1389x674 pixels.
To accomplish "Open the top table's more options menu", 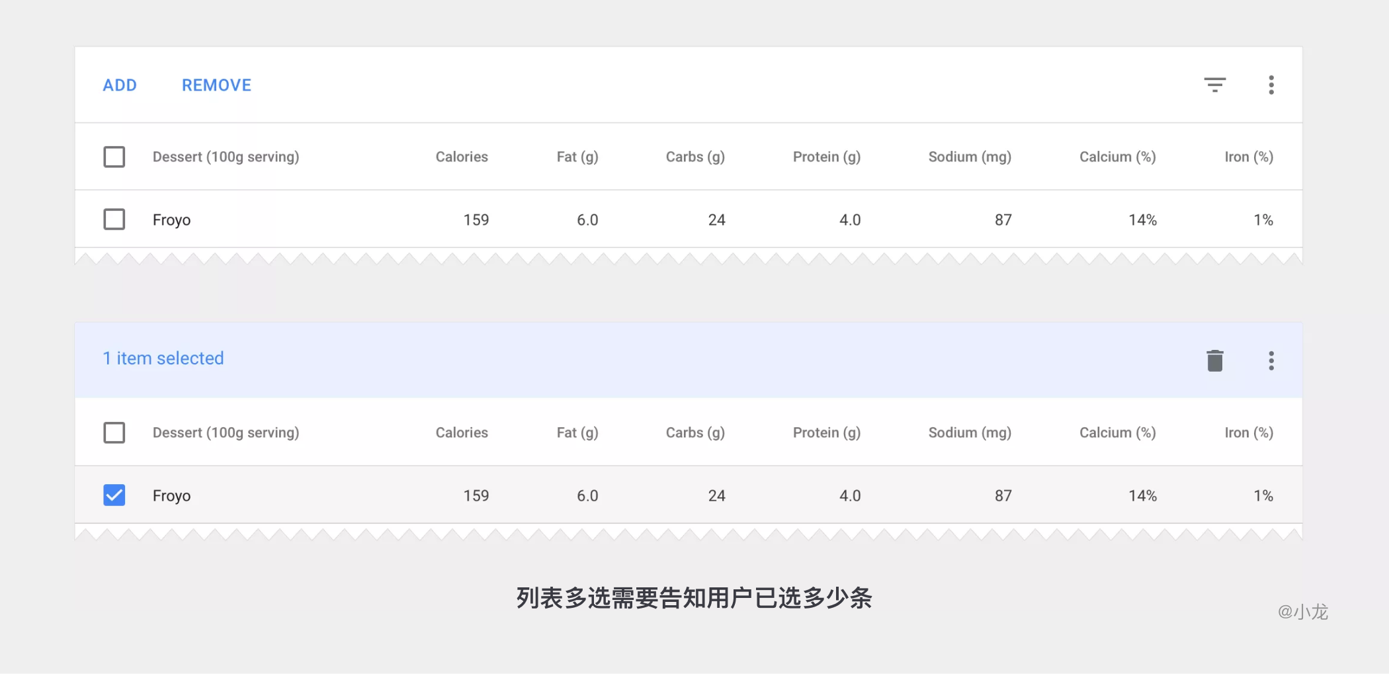I will [x=1271, y=85].
